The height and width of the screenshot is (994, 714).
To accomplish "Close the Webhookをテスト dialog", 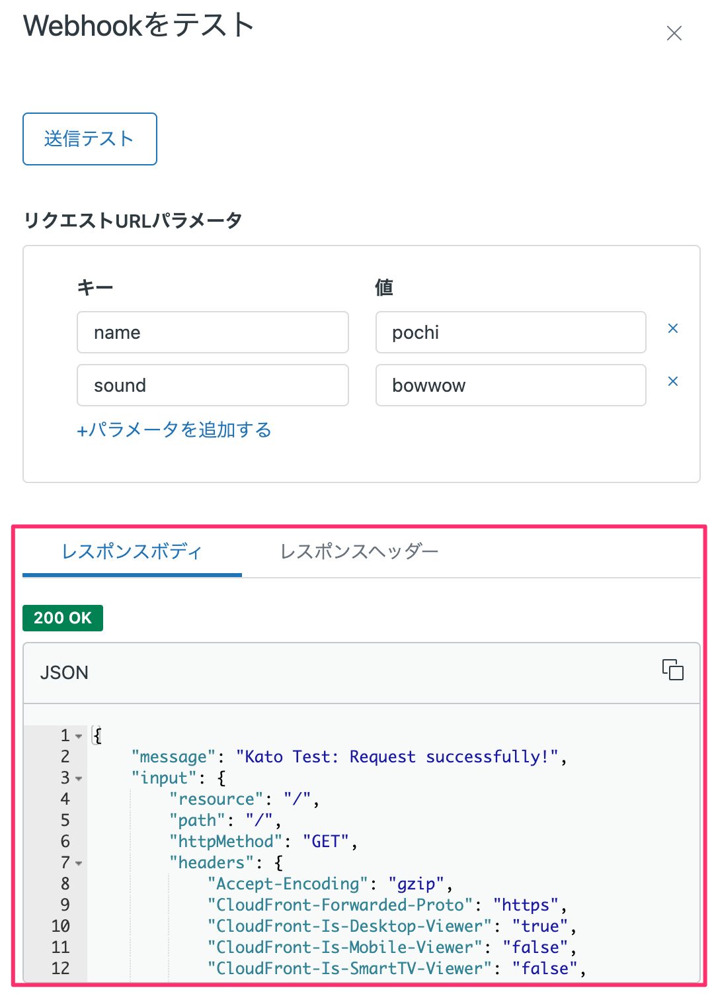I will (674, 32).
